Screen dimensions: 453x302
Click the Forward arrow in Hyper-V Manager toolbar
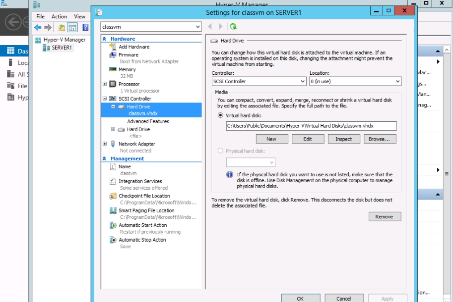tap(48, 28)
